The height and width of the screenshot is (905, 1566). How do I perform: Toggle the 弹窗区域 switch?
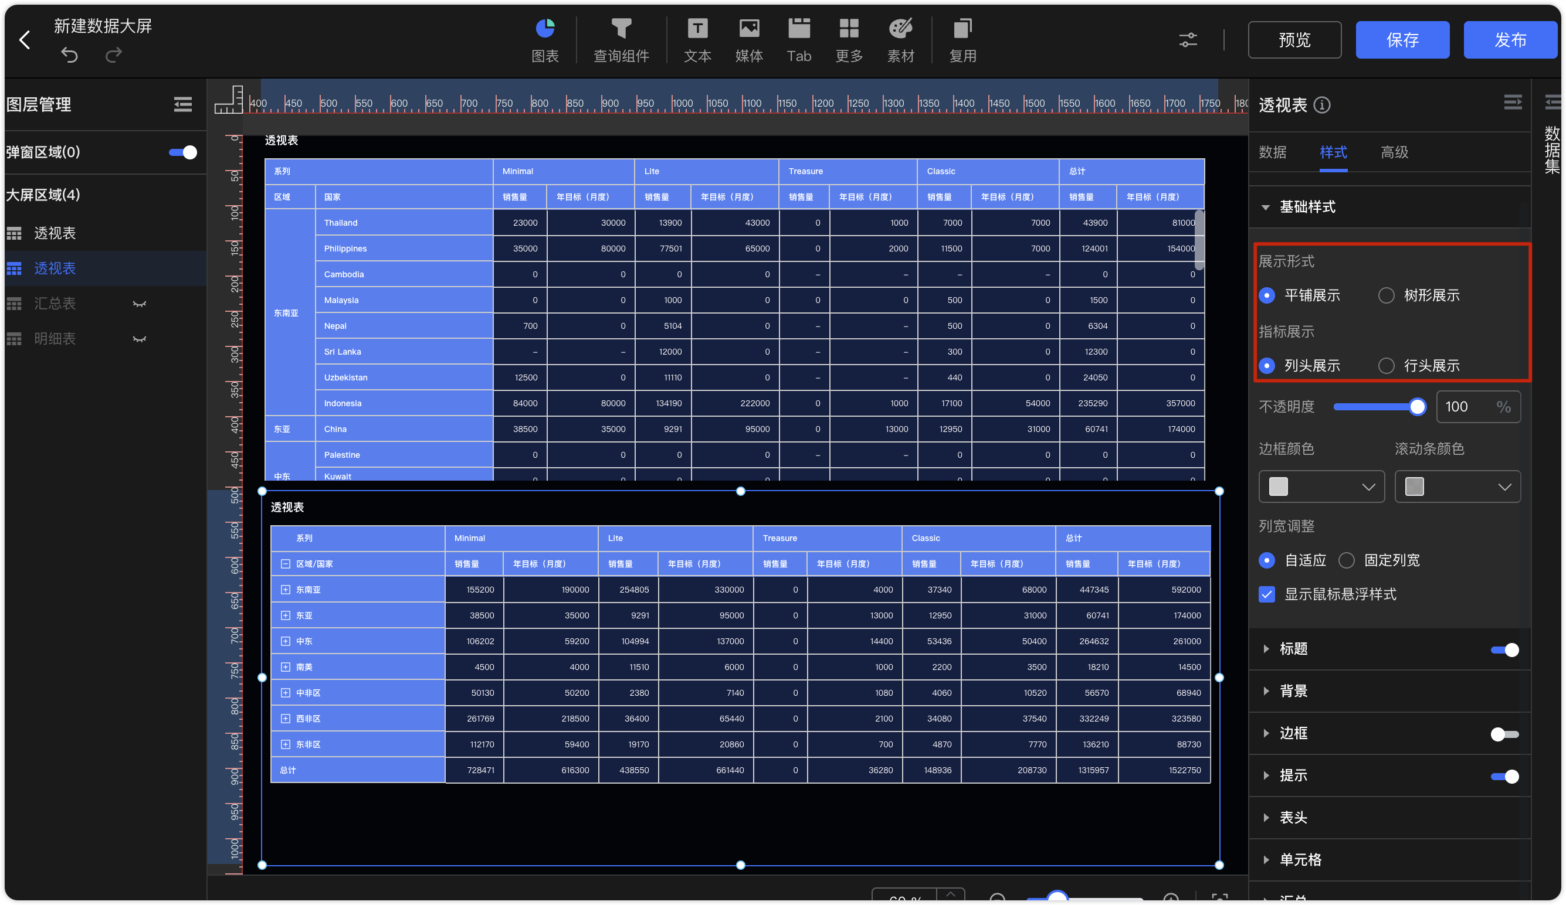click(183, 152)
